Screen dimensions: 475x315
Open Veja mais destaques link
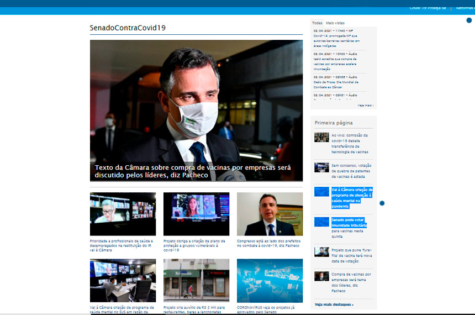[x=334, y=304]
